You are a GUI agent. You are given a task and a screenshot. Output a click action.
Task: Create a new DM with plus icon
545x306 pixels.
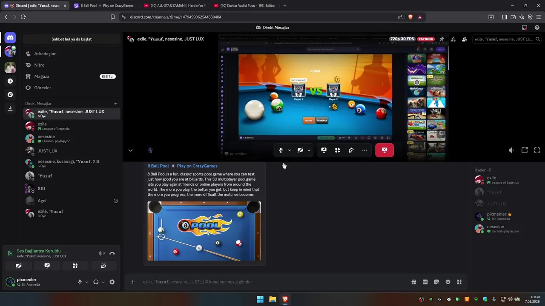point(116,103)
